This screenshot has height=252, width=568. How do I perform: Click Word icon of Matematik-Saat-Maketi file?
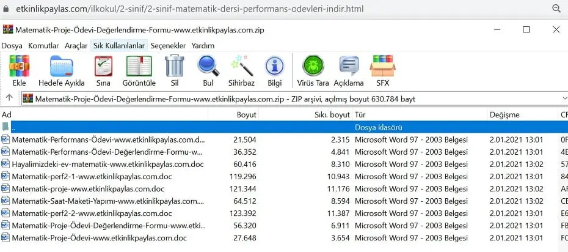5,201
